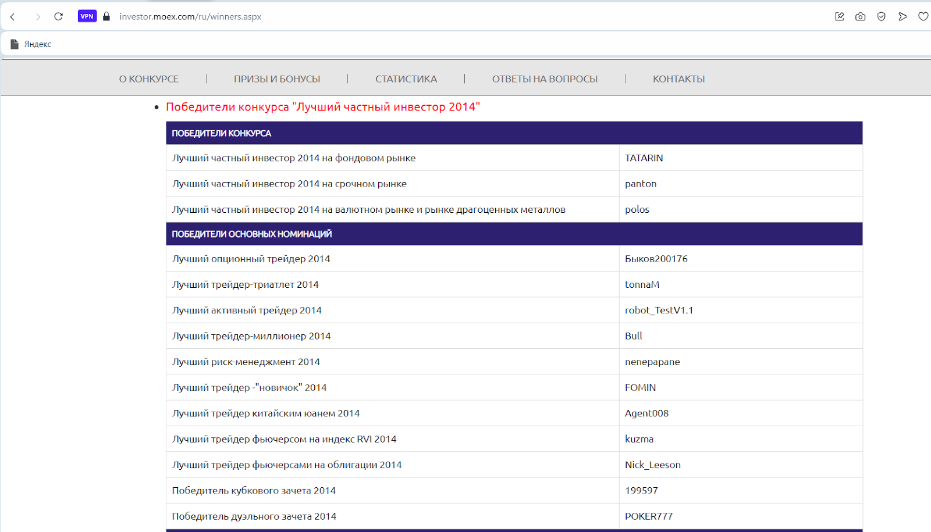Toggle the VPN badge in address bar
This screenshot has height=532, width=931.
coord(87,16)
